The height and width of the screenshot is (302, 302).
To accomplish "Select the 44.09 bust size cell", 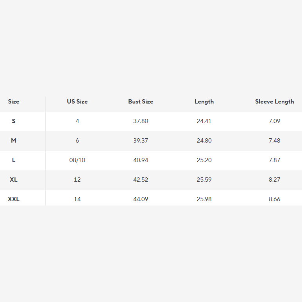I will pyautogui.click(x=141, y=199).
